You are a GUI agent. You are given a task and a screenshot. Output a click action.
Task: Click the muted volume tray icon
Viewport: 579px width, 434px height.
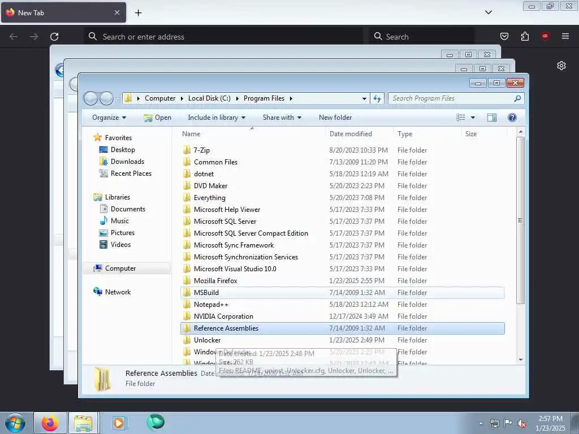pyautogui.click(x=522, y=424)
